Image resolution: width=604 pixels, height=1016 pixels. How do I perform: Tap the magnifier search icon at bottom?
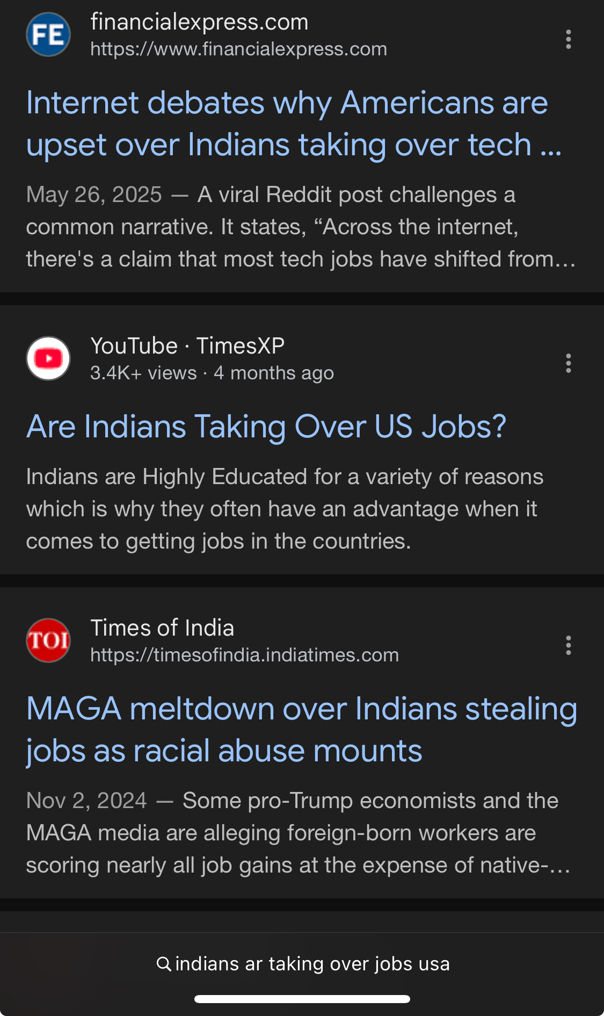coord(163,963)
